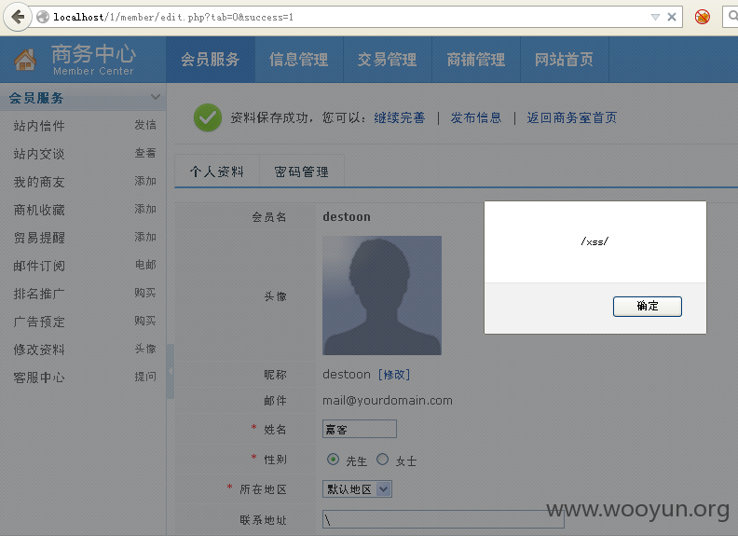Screen dimensions: 738x536
Task: Click the red blocked-script toolbar icon
Action: (703, 17)
